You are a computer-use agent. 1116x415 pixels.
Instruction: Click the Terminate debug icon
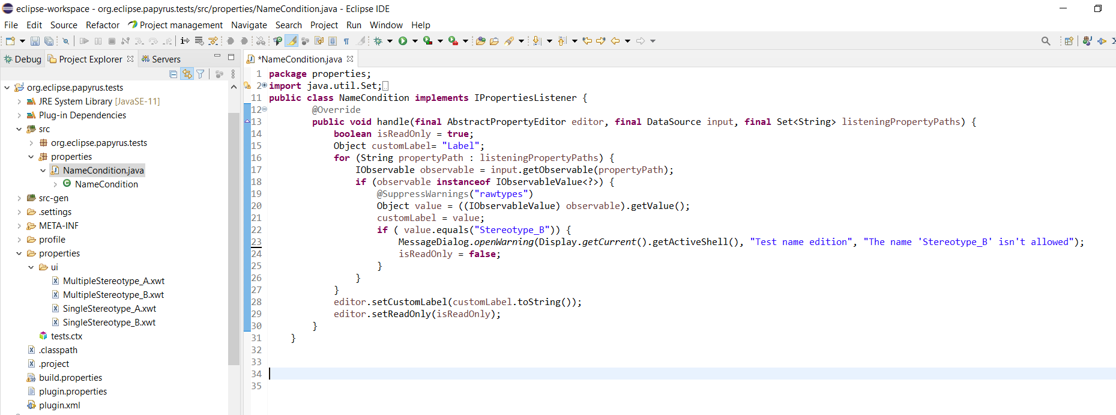[x=112, y=41]
